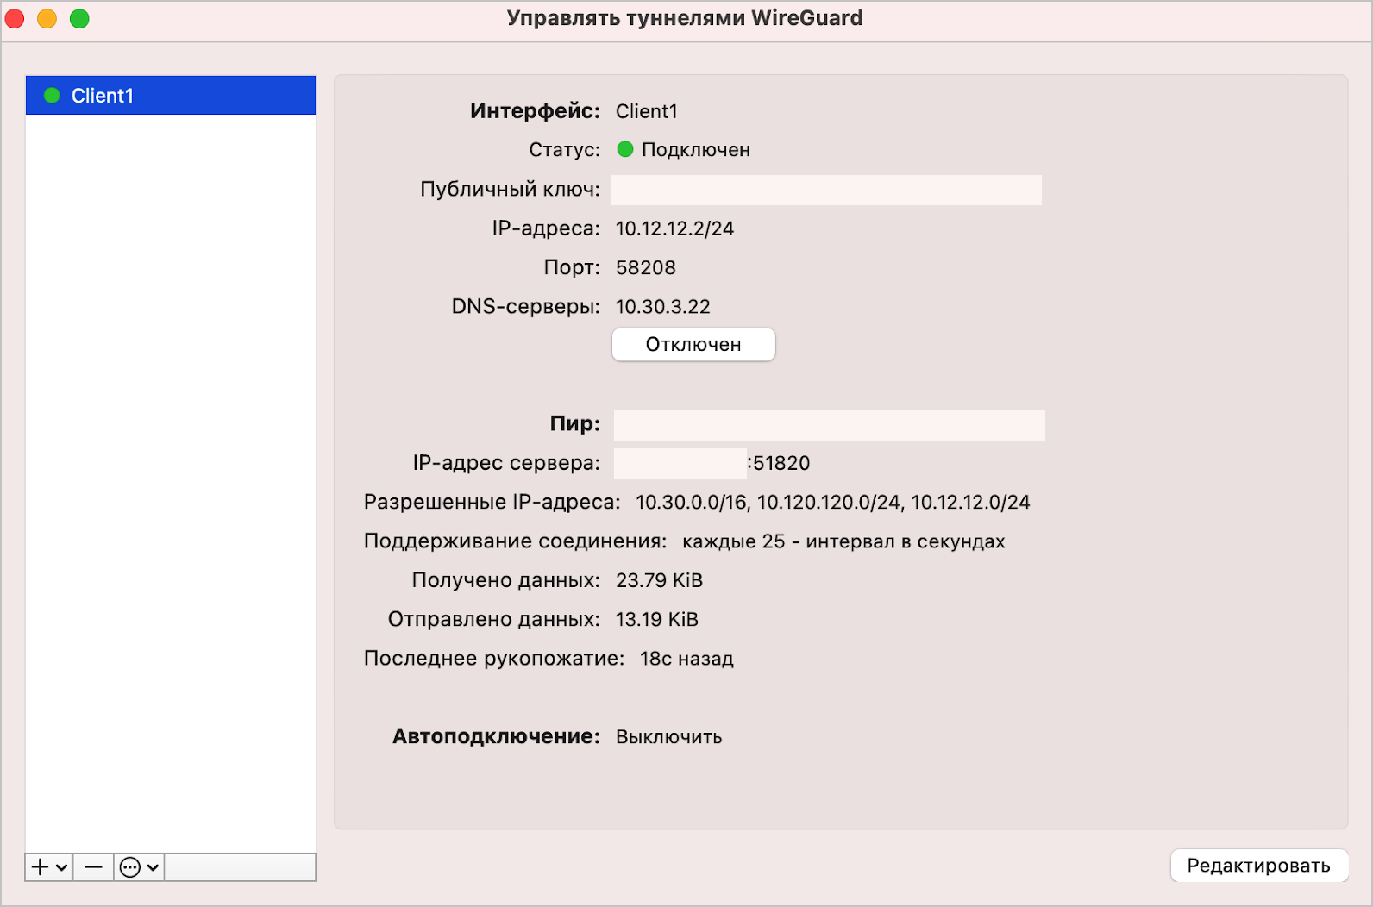Image resolution: width=1373 pixels, height=907 pixels.
Task: Click the allowed IPs list value
Action: click(833, 503)
